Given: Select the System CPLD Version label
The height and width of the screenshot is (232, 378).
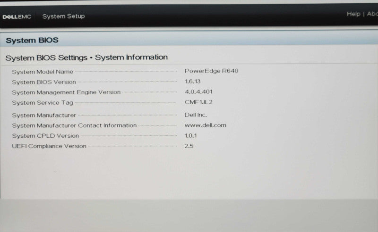Looking at the screenshot, I should (45, 136).
